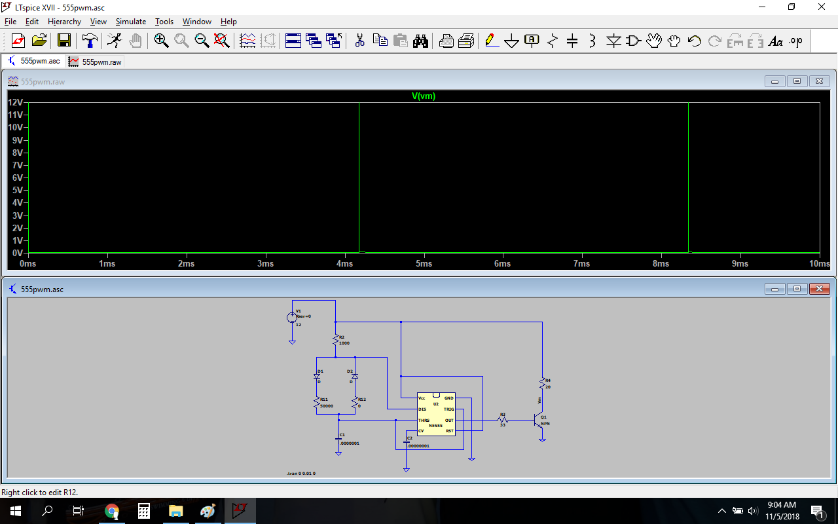
Task: Select the Zoom Out magnifier with minus sign
Action: click(x=202, y=41)
